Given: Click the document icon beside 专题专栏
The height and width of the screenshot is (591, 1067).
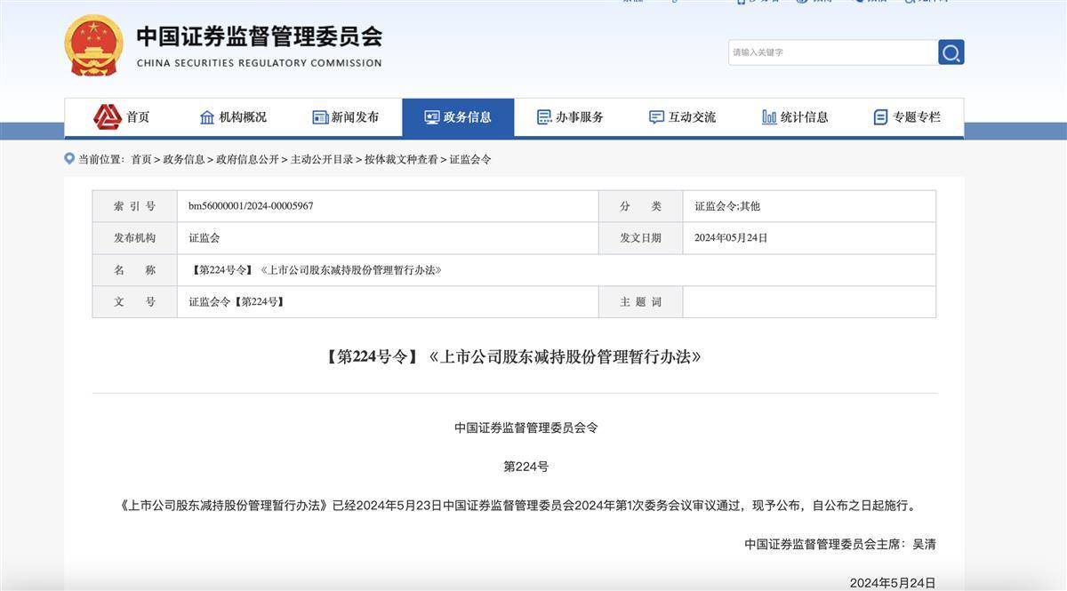Looking at the screenshot, I should click(881, 117).
